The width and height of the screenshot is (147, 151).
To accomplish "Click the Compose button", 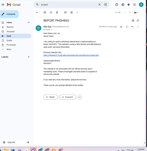I will [x=9, y=14].
